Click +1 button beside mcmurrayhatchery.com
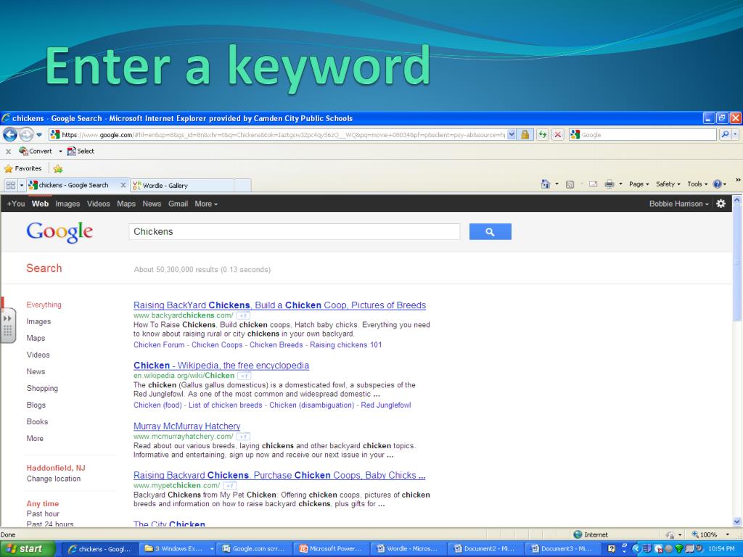The height and width of the screenshot is (557, 743). (243, 436)
